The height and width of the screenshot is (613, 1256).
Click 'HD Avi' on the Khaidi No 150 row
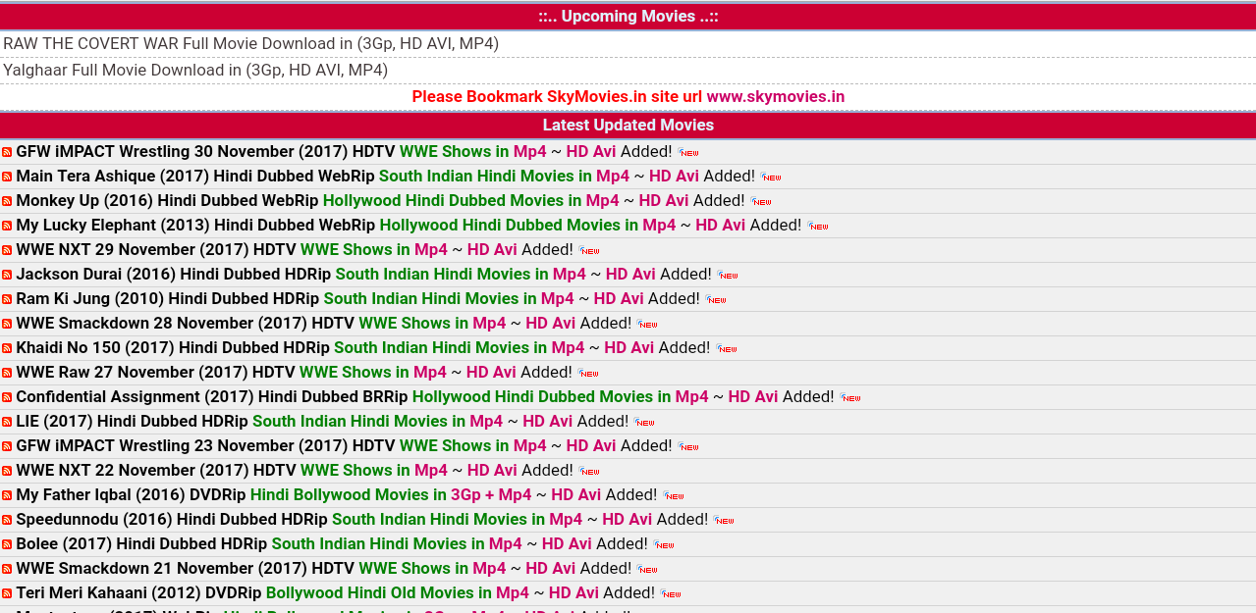(629, 348)
